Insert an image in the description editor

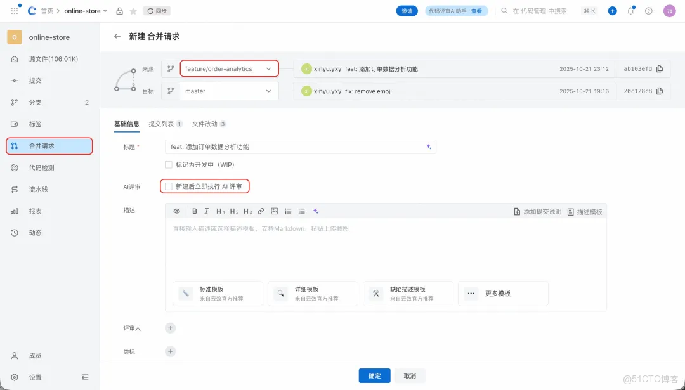pos(275,211)
